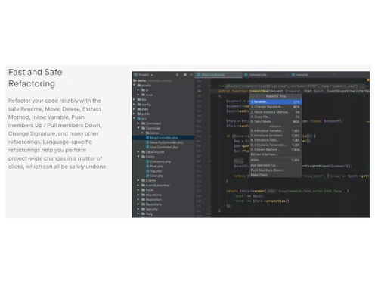Choose Introduce Constant option

point(276,136)
